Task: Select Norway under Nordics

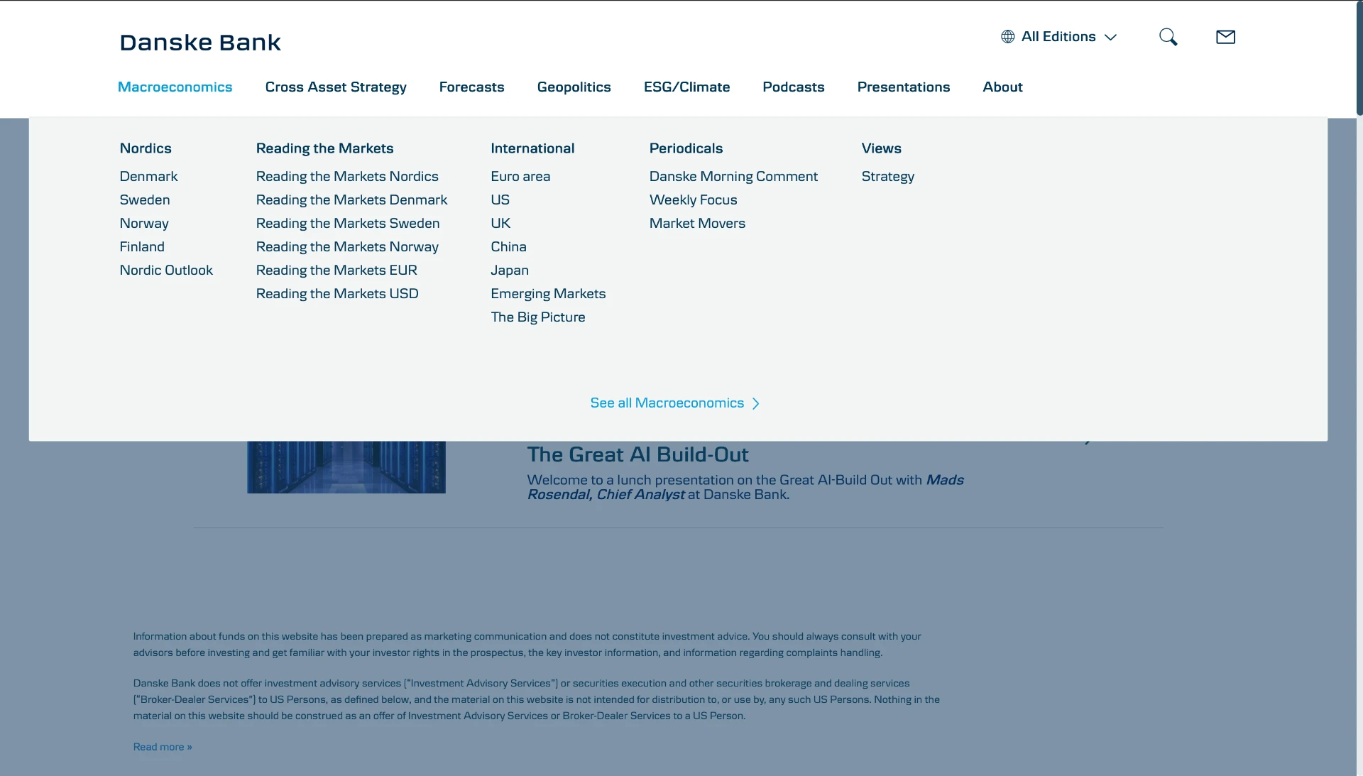Action: click(x=144, y=223)
